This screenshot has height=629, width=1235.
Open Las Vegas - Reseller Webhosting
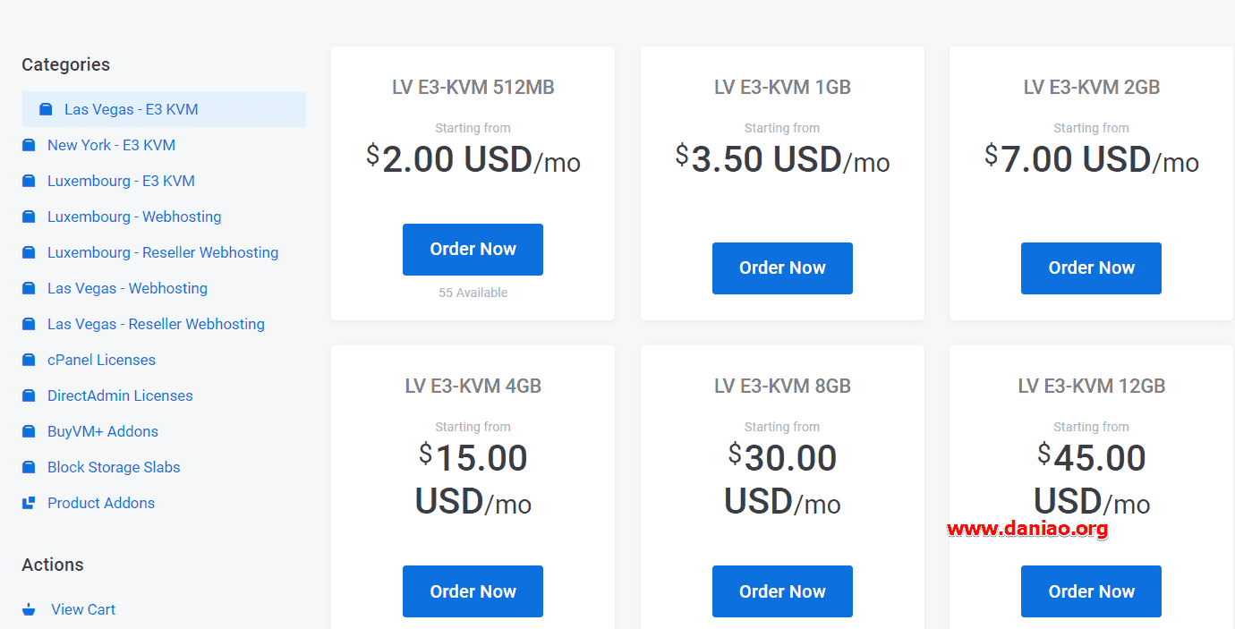[x=156, y=324]
